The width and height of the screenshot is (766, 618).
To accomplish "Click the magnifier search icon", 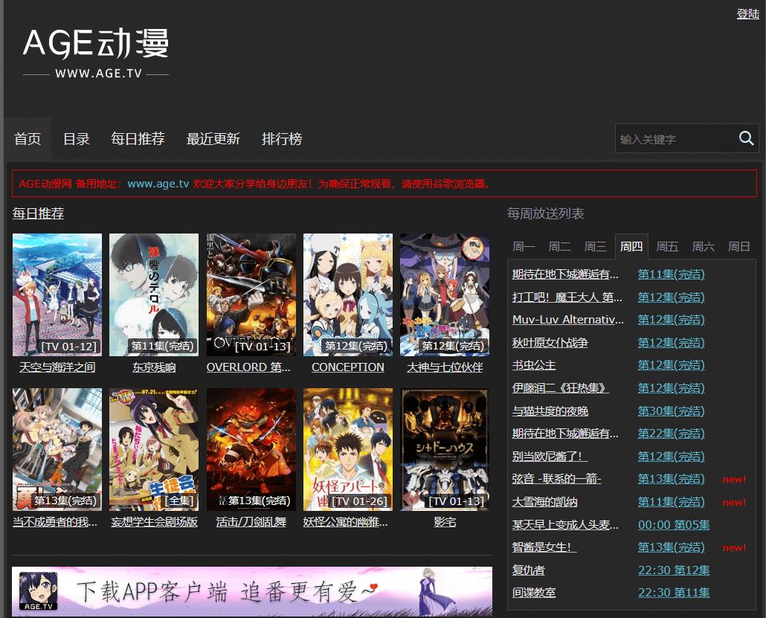I will pos(746,138).
